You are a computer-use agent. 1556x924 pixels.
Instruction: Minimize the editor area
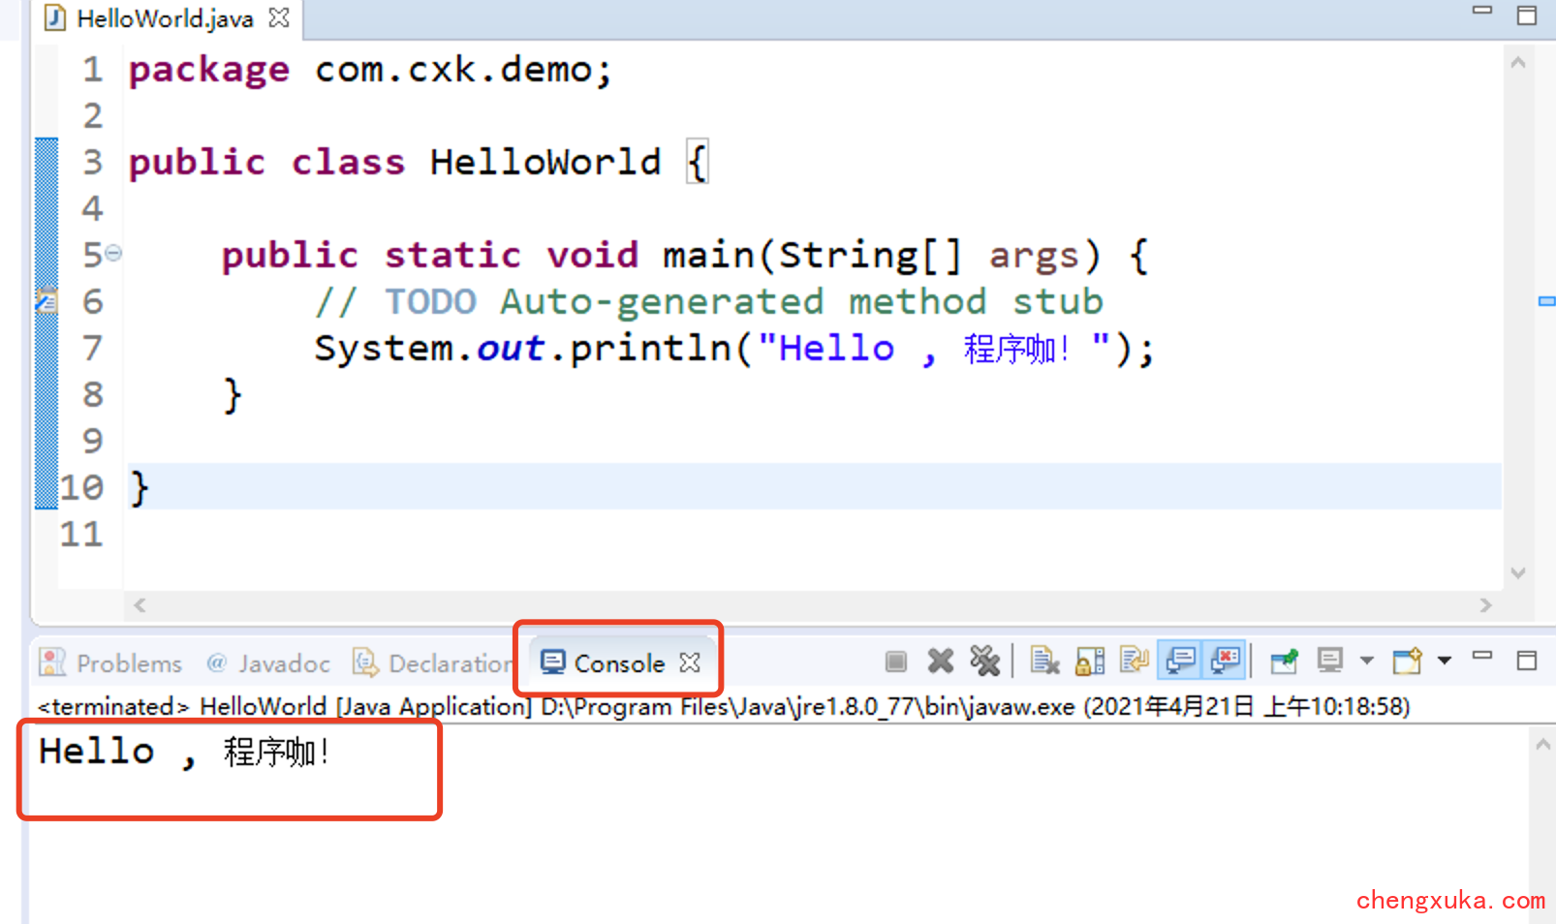coord(1482,11)
